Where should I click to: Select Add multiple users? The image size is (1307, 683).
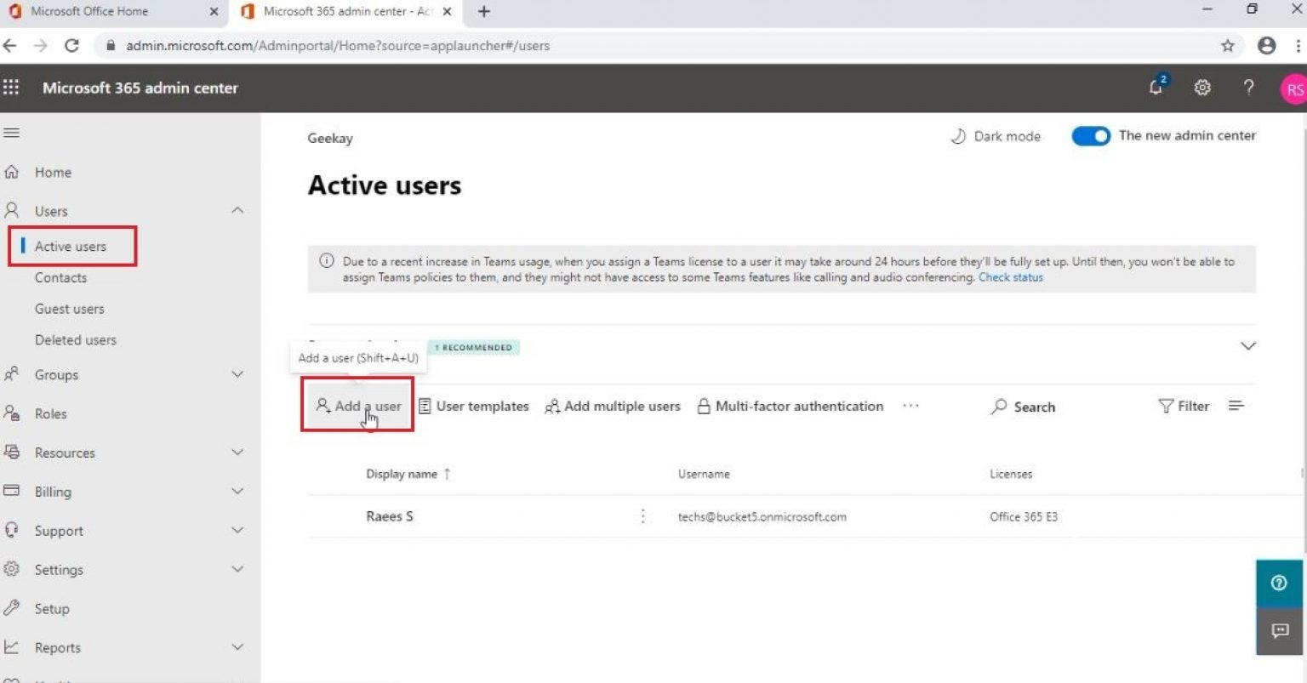click(x=612, y=406)
